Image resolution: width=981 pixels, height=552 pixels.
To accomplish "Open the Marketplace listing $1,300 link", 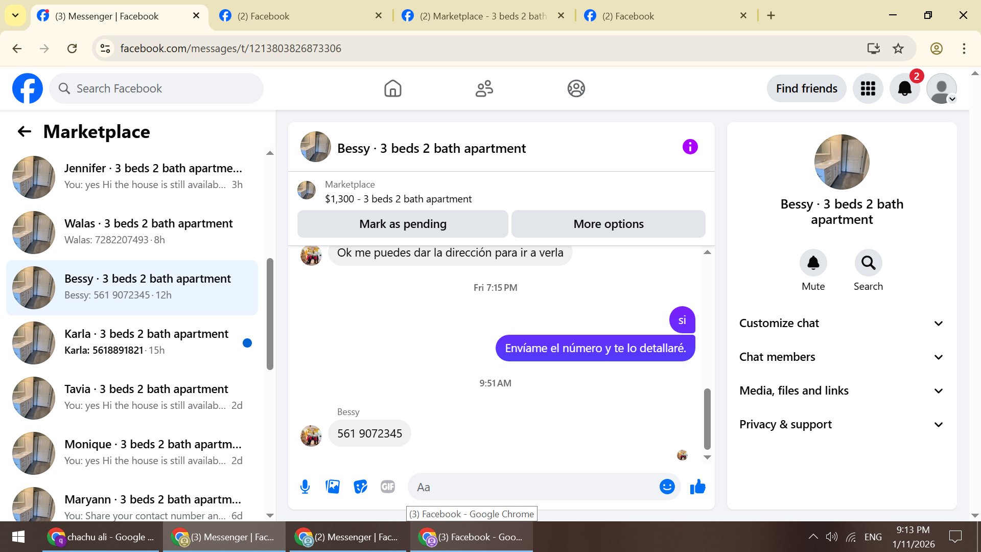I will click(398, 199).
